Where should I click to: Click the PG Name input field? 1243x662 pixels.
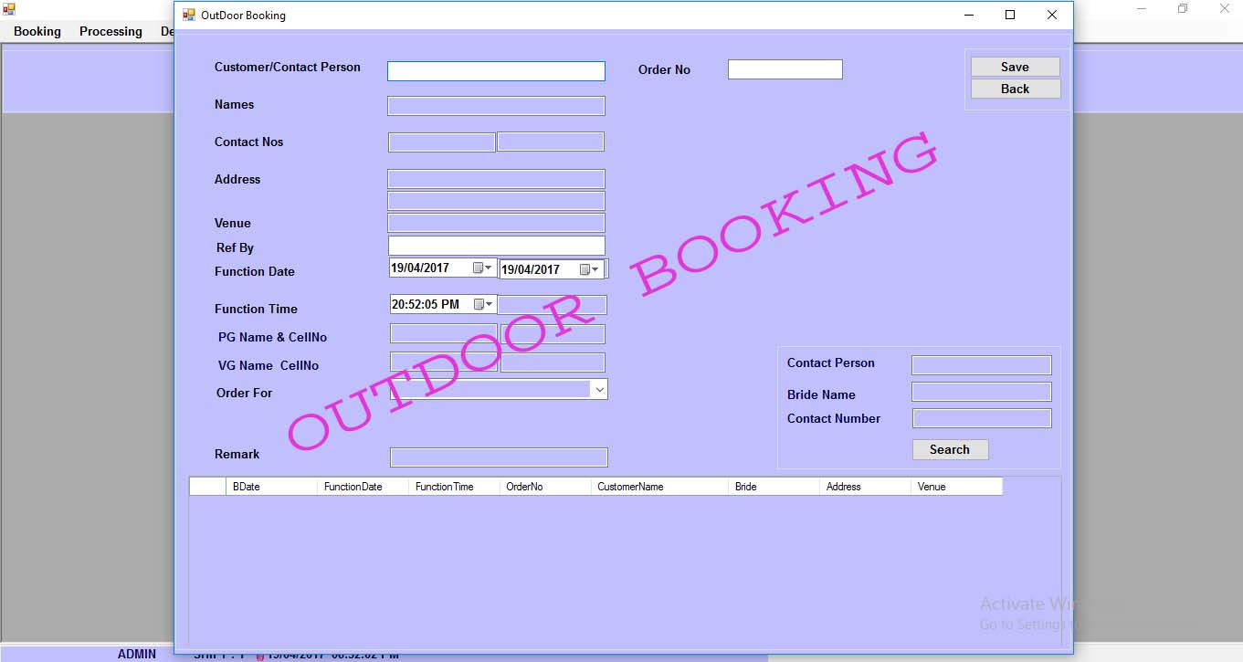443,334
